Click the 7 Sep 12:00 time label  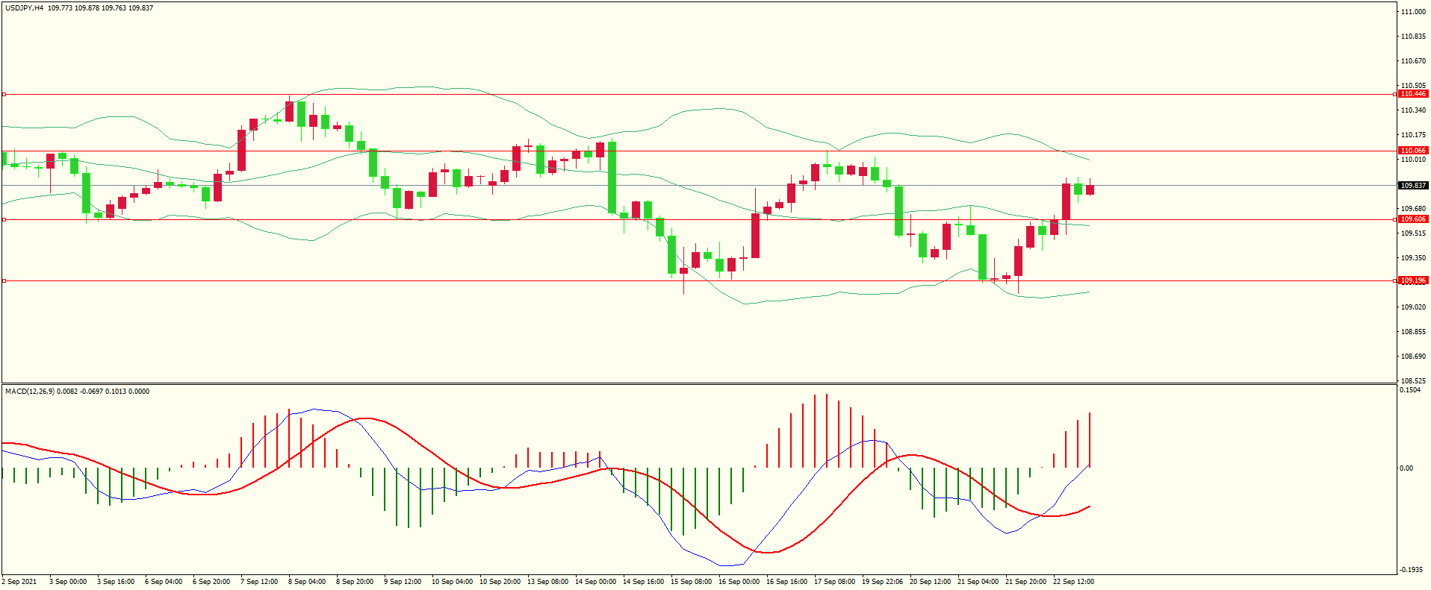point(259,582)
